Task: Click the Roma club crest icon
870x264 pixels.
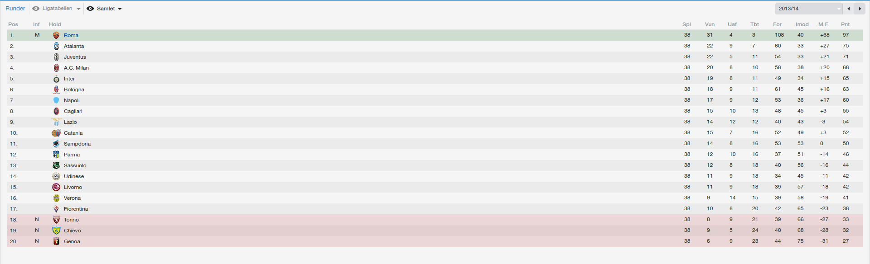Action: point(56,35)
